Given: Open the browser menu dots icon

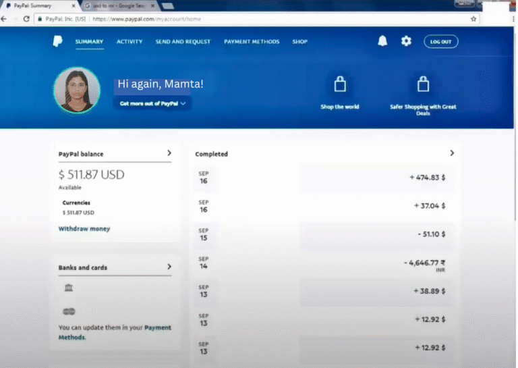Looking at the screenshot, I should [x=514, y=19].
